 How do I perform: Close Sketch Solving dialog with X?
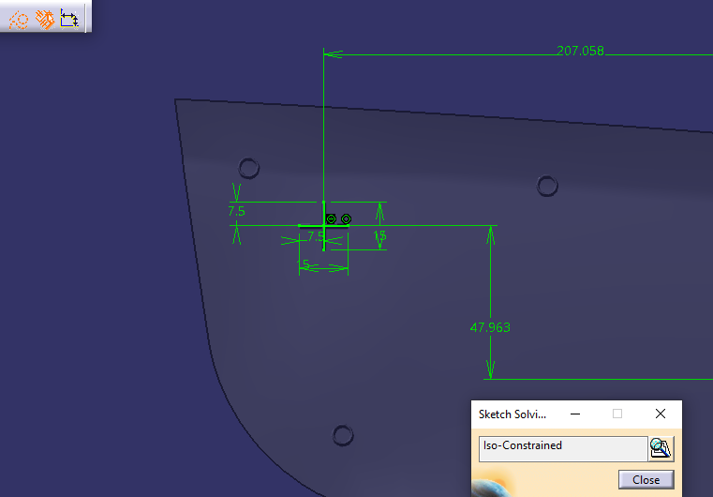tap(661, 414)
